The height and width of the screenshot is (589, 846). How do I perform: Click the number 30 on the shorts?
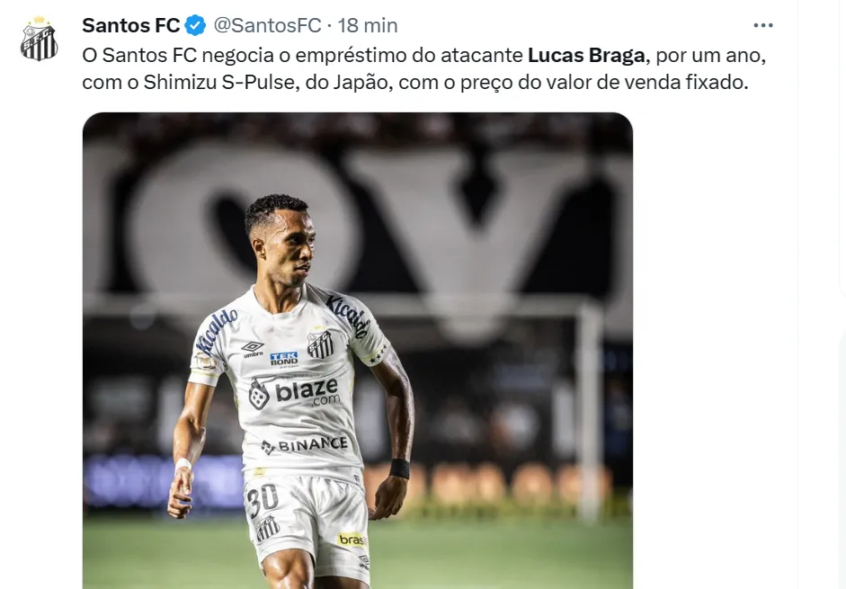coord(263,500)
